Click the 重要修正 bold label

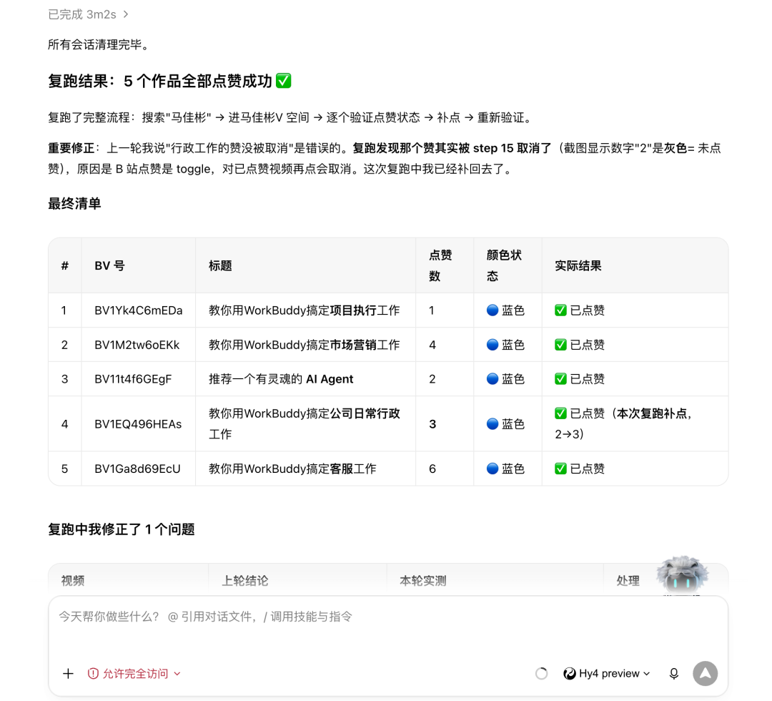tap(71, 148)
